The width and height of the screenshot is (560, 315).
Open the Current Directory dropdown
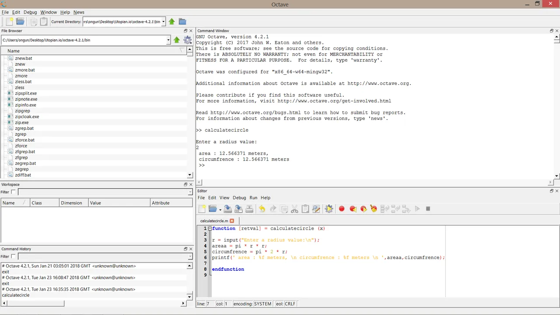tap(164, 21)
